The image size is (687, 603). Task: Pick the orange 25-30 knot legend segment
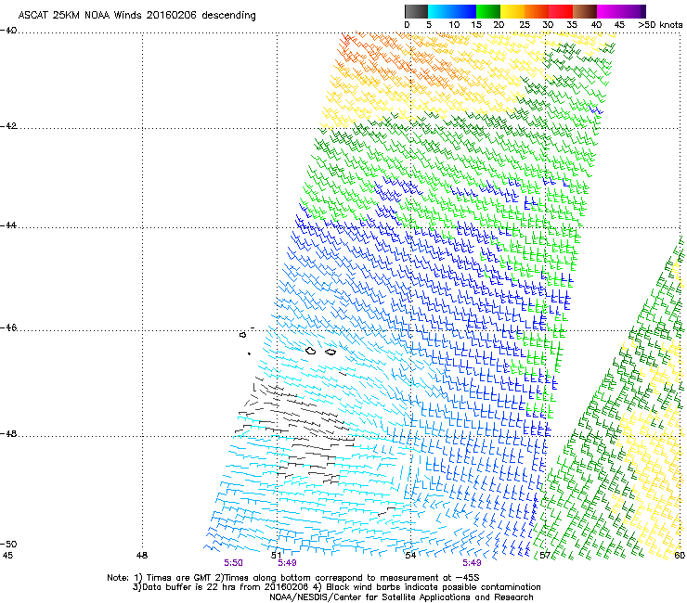pyautogui.click(x=537, y=11)
